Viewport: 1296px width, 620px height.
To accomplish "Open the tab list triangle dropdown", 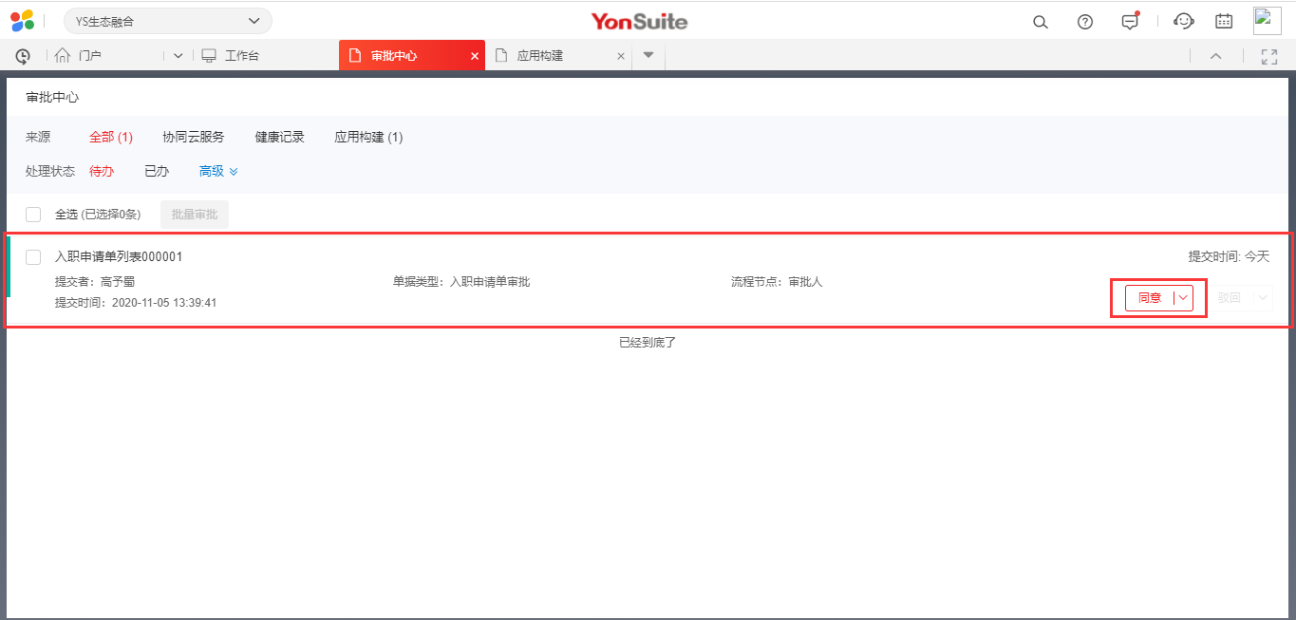I will point(648,55).
